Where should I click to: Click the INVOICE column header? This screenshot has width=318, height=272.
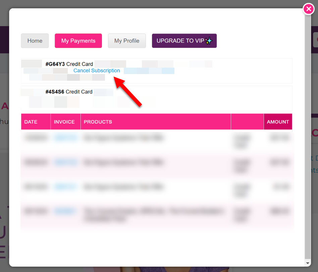click(64, 122)
